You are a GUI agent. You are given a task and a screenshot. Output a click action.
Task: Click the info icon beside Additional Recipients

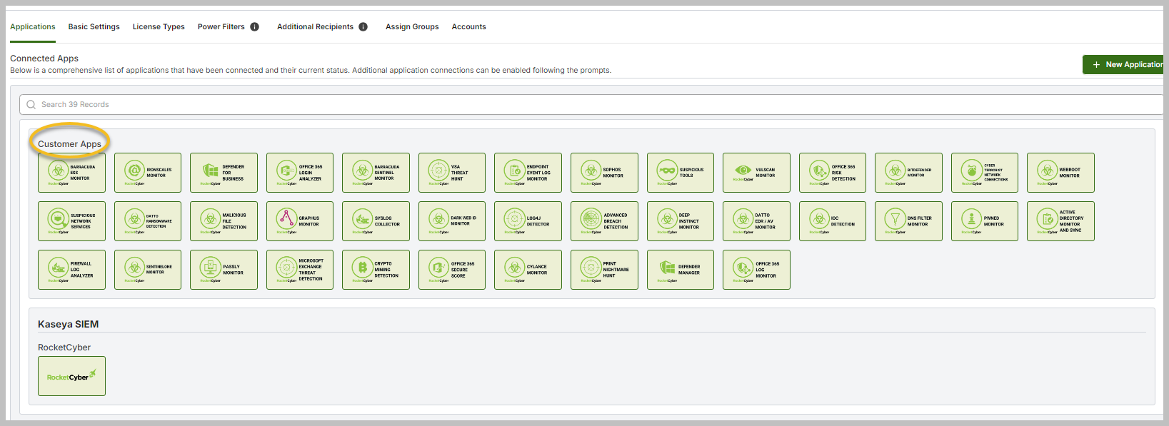pyautogui.click(x=363, y=27)
